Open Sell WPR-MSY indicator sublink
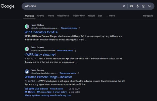 click(x=44, y=89)
